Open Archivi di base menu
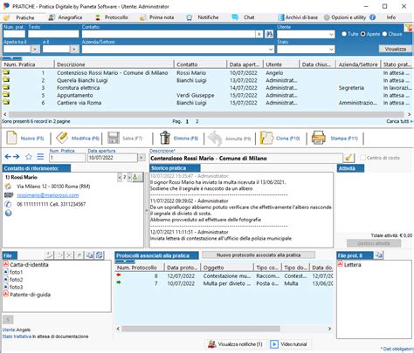 (x=298, y=17)
